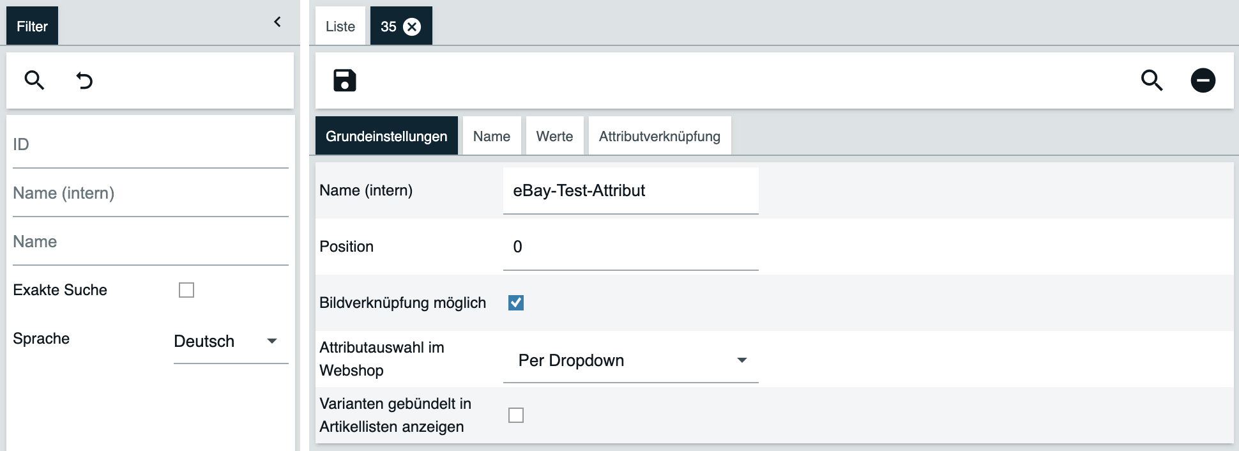
Task: Click the filter search magnifier icon
Action: (34, 80)
